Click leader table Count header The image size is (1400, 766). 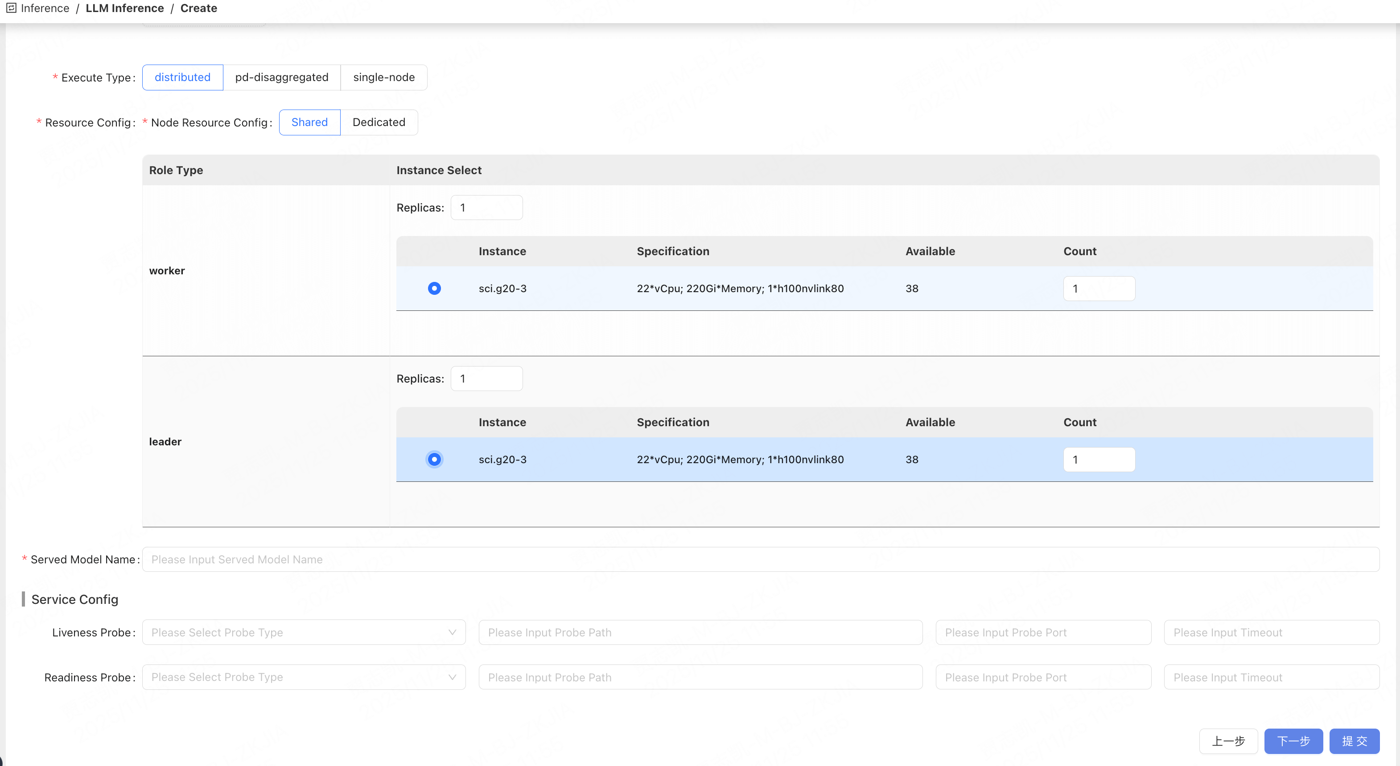tap(1080, 422)
